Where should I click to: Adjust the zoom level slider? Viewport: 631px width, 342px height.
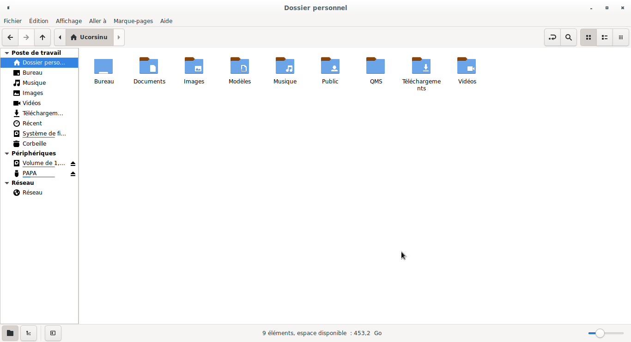(600, 333)
